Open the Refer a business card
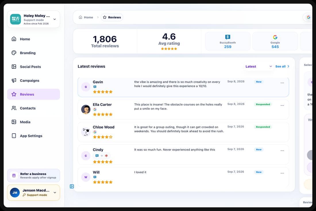 point(33,175)
